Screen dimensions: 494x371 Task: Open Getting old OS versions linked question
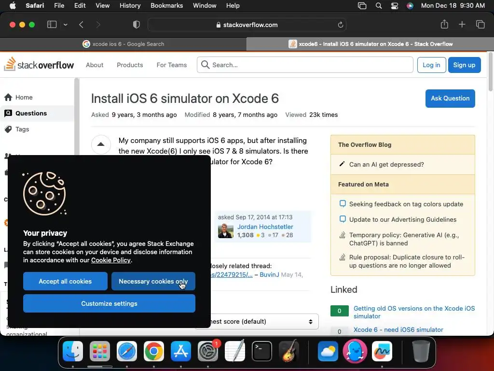(414, 312)
